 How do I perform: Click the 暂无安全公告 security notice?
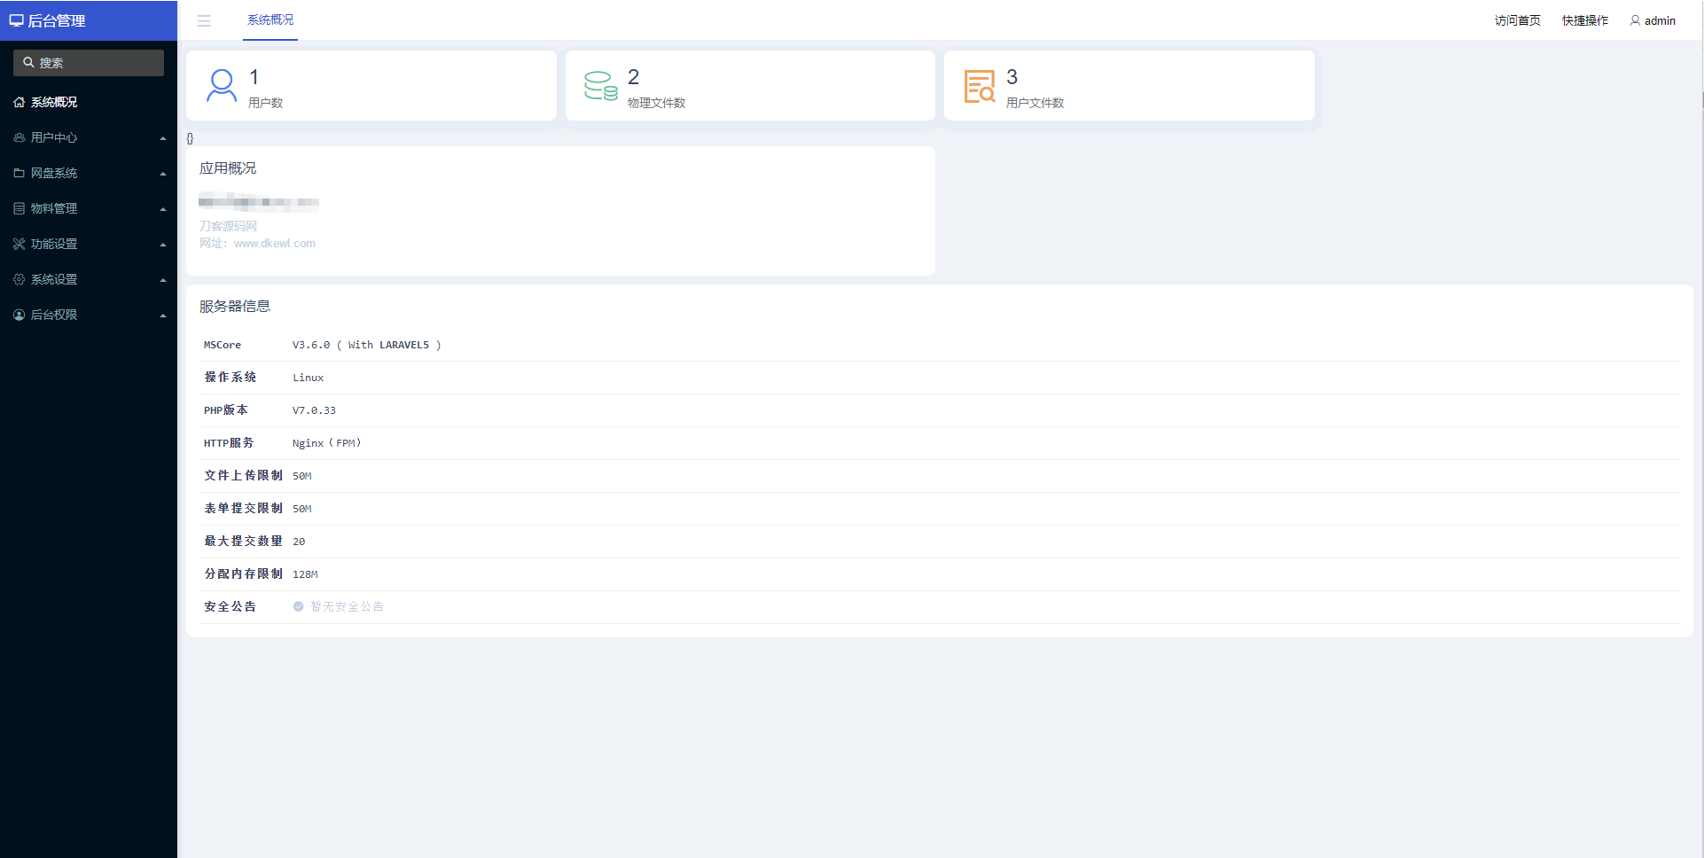(x=347, y=606)
